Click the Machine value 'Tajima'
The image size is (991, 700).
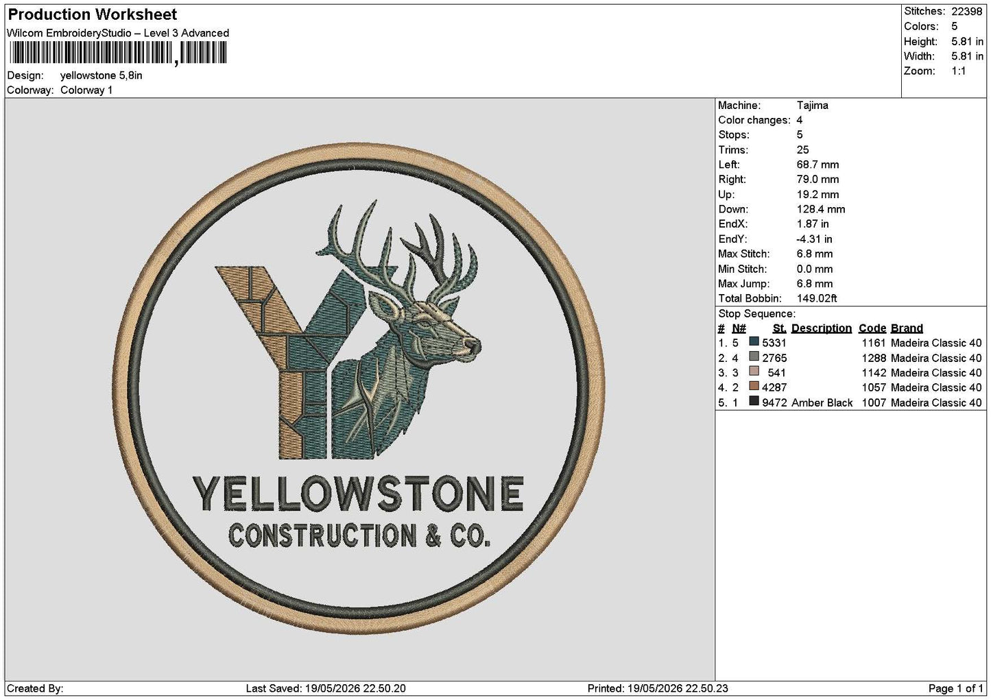(813, 106)
